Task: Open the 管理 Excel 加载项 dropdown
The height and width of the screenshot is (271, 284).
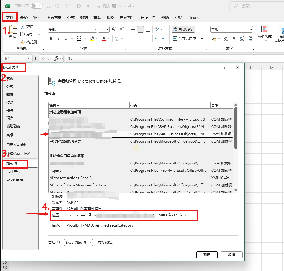Action: [x=78, y=243]
